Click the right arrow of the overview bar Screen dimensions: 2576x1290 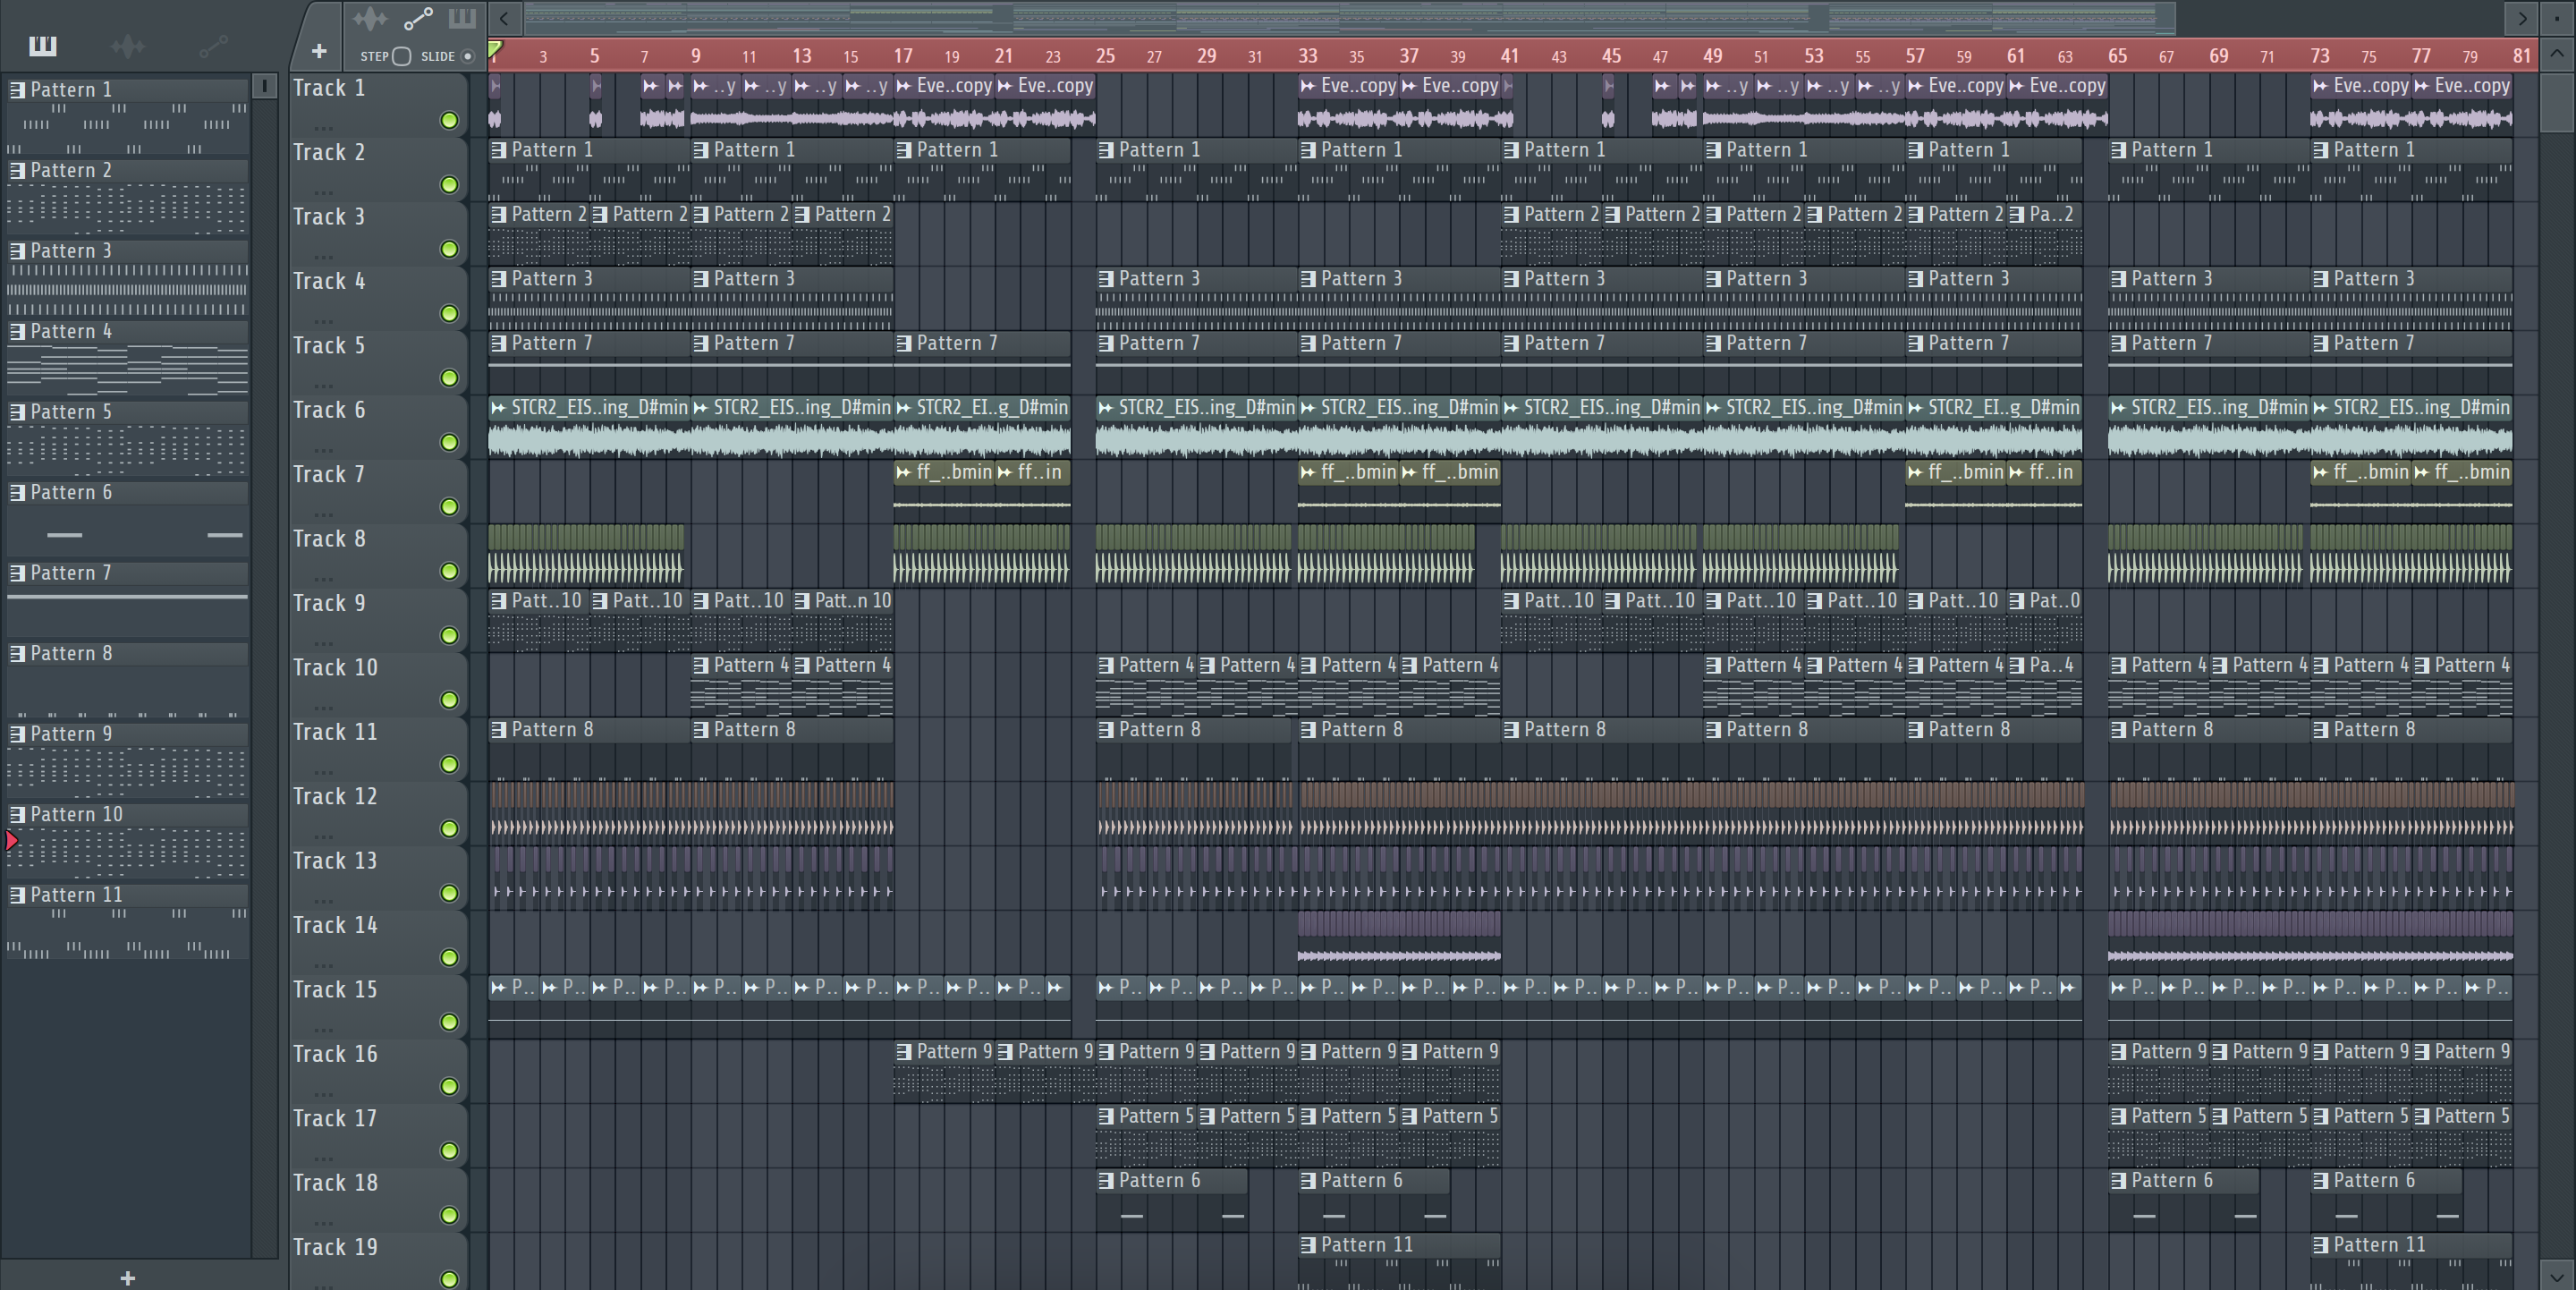click(x=2521, y=18)
